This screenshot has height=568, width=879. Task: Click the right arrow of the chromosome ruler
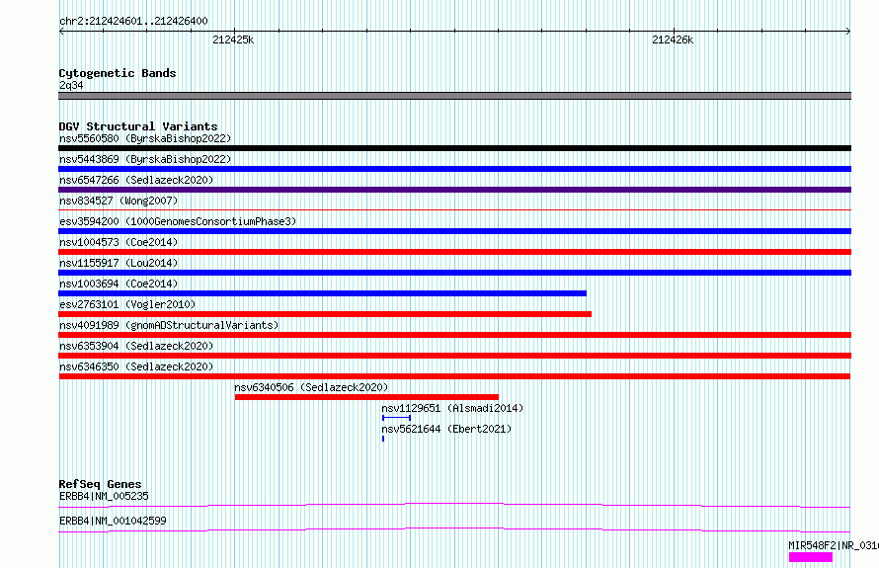coord(847,32)
